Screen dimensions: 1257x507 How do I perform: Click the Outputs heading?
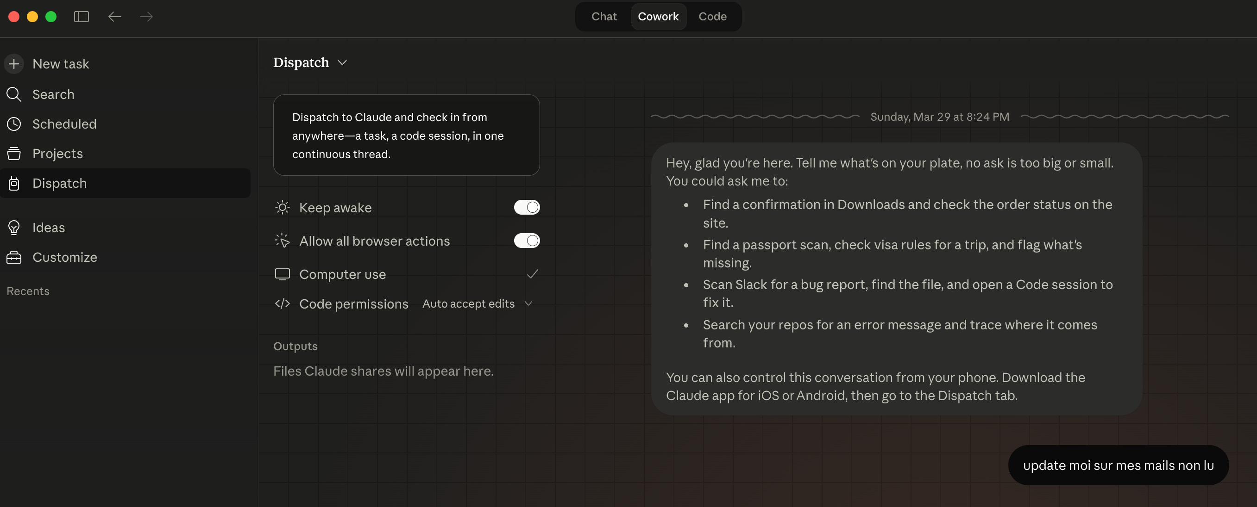[x=295, y=346]
